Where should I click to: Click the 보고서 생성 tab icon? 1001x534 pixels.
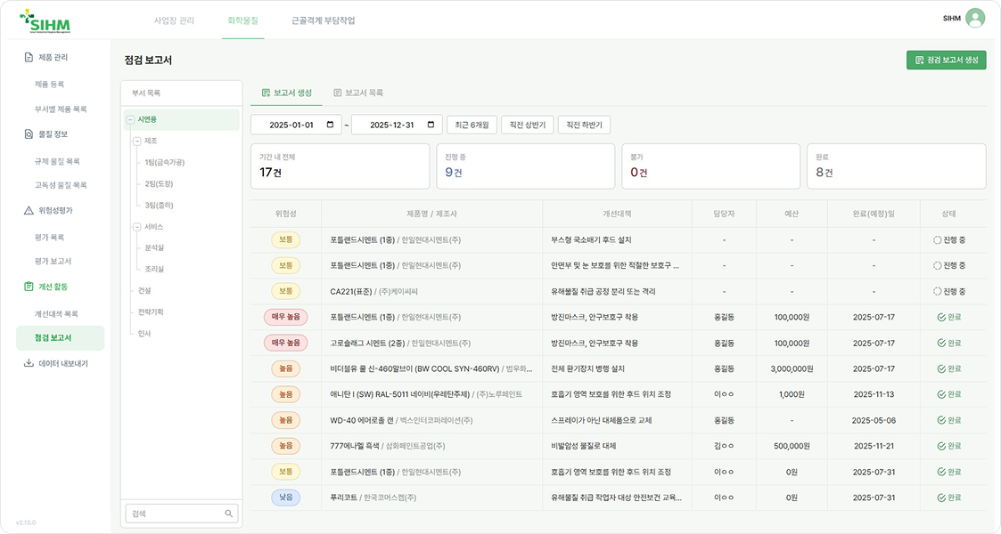pos(266,93)
